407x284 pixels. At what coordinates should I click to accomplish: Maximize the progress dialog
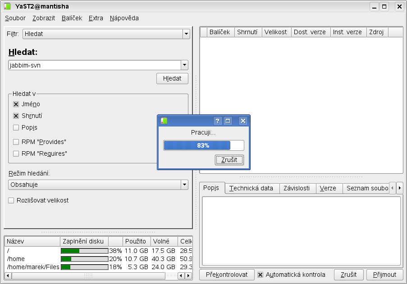pos(228,121)
